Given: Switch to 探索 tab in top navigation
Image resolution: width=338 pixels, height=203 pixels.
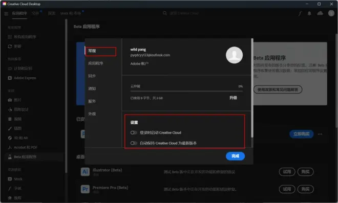Looking at the screenshot, I should [52, 13].
